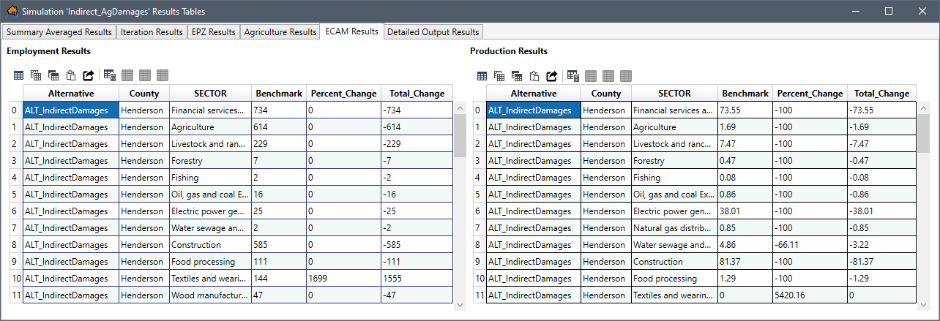Sort Employment table by Alternative column header
The width and height of the screenshot is (940, 321).
tap(71, 94)
